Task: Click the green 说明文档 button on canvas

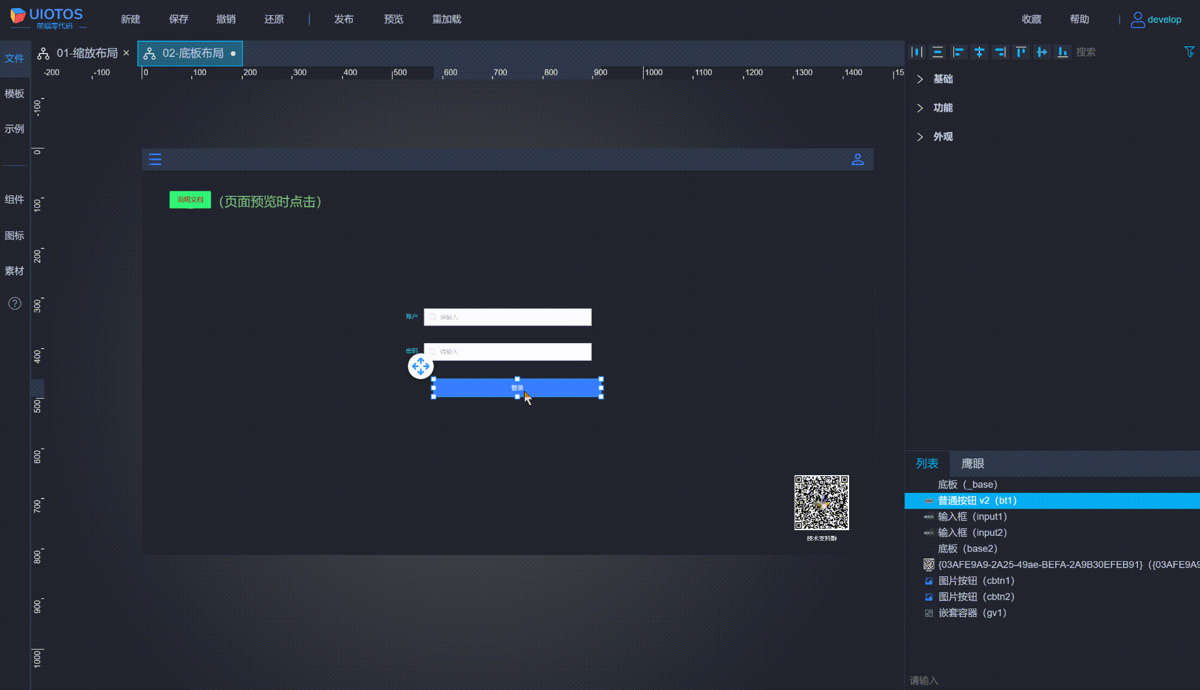Action: point(190,200)
